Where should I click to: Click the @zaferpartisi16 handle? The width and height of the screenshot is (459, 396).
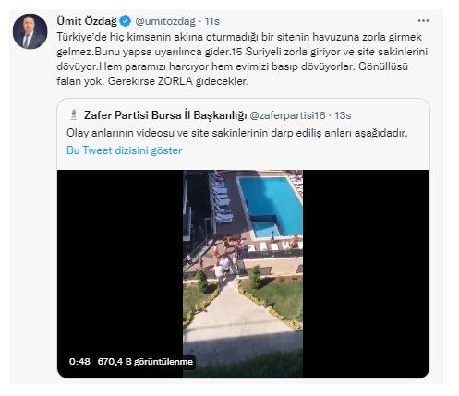click(287, 115)
